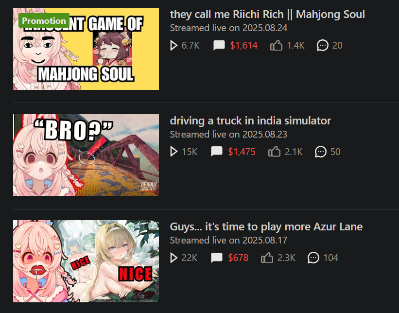Click the super chat bubble icon beside $1,614

pyautogui.click(x=219, y=45)
